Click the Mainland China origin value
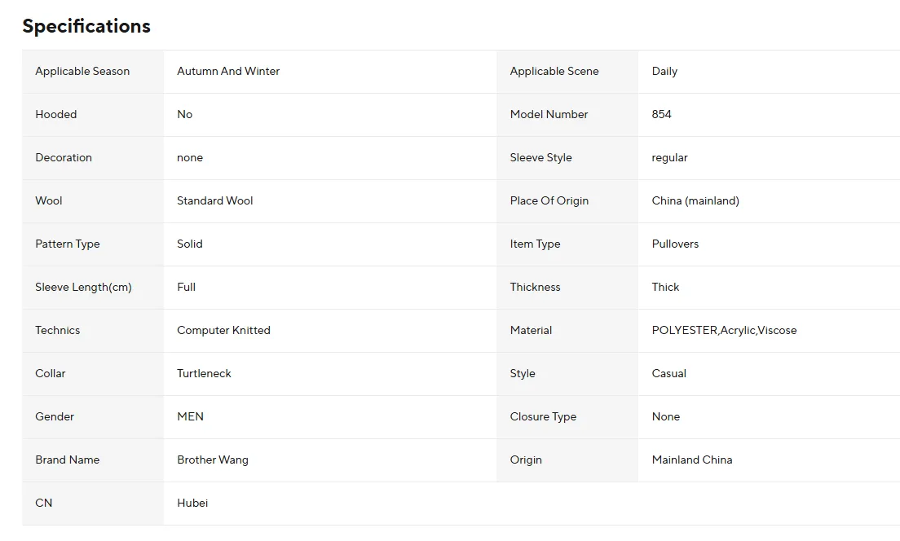 tap(692, 460)
